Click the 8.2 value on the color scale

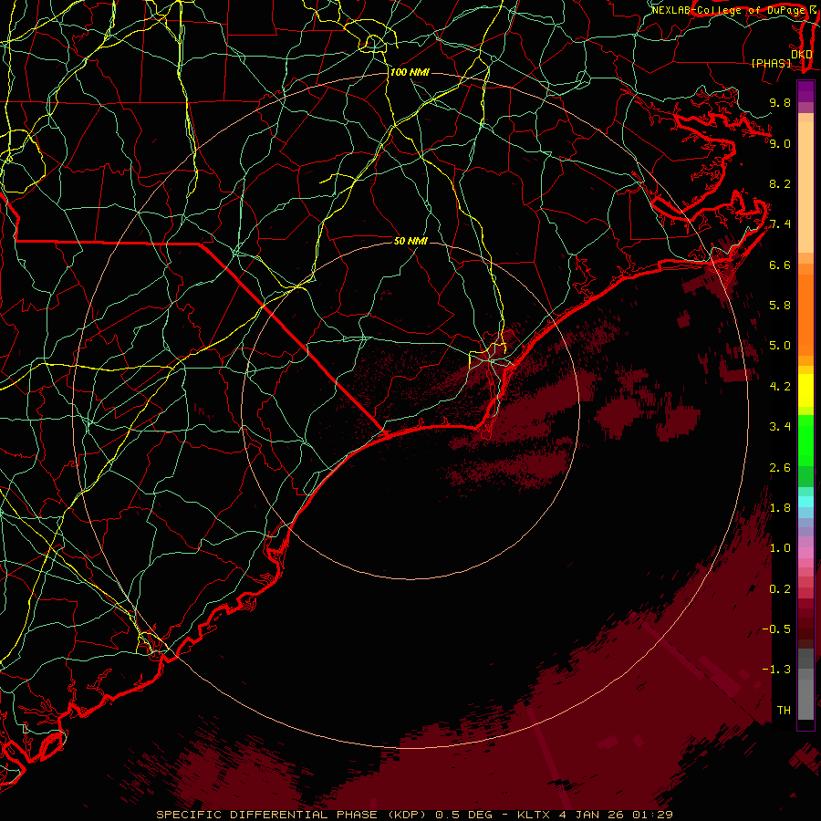point(780,183)
